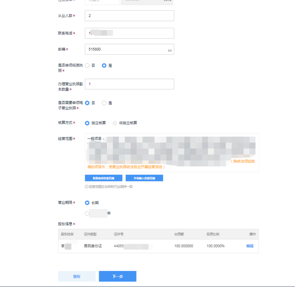This screenshot has width=295, height=287.
Task: Click the 编辑 link in shareholder row
Action: click(x=250, y=246)
